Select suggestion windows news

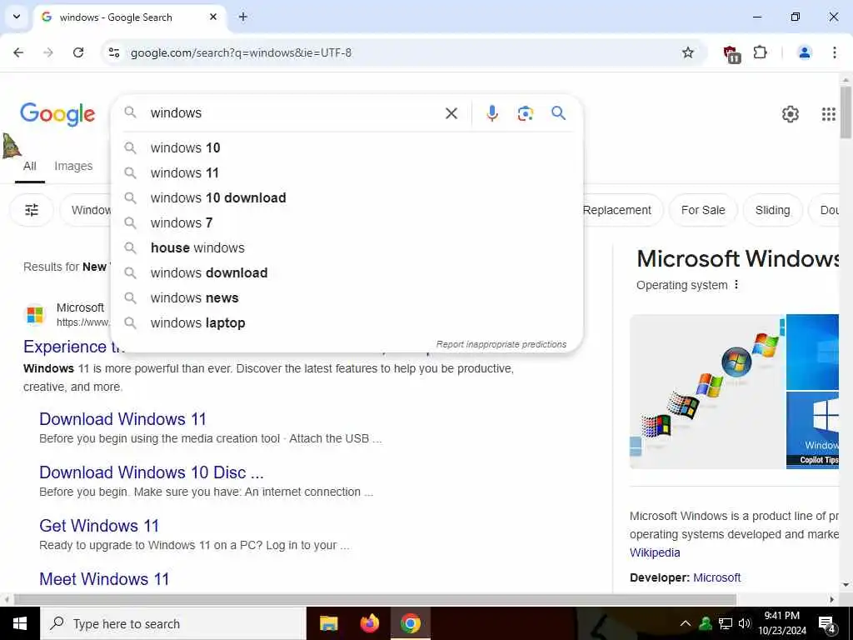pos(347,298)
